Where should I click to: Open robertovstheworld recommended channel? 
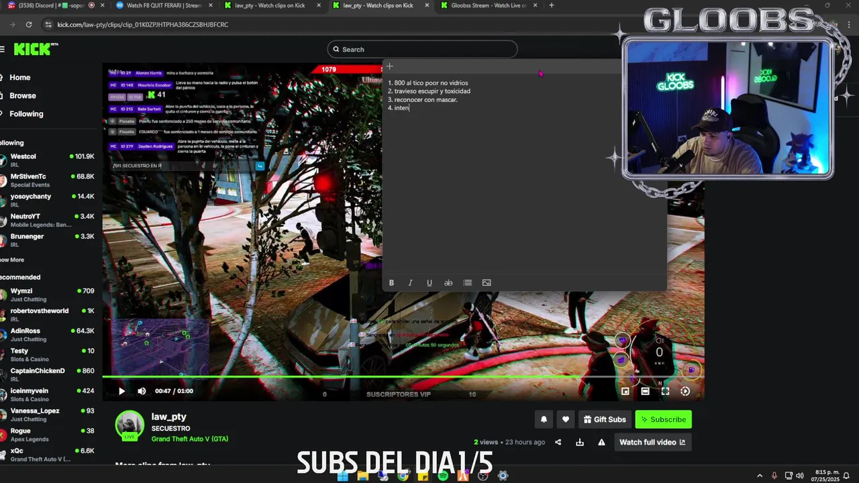pos(48,315)
